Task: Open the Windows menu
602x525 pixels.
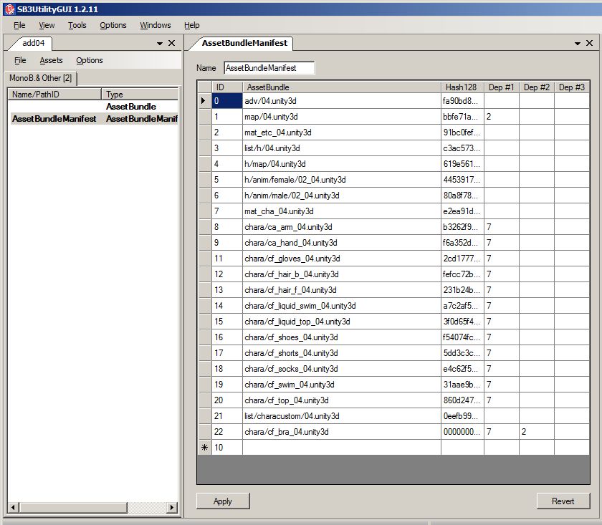Action: 156,25
